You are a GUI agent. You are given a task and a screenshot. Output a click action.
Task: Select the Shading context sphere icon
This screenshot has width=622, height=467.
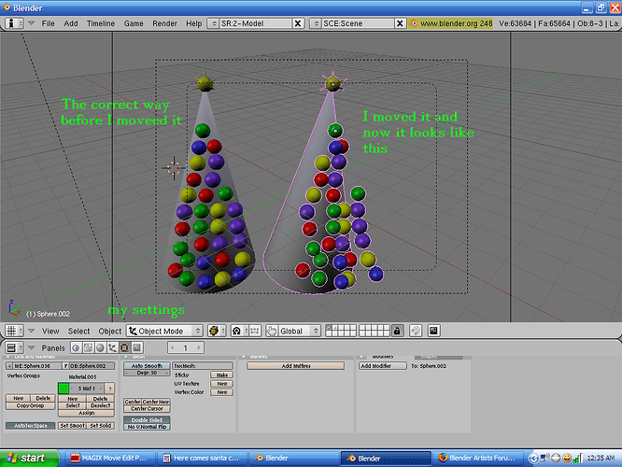point(100,348)
